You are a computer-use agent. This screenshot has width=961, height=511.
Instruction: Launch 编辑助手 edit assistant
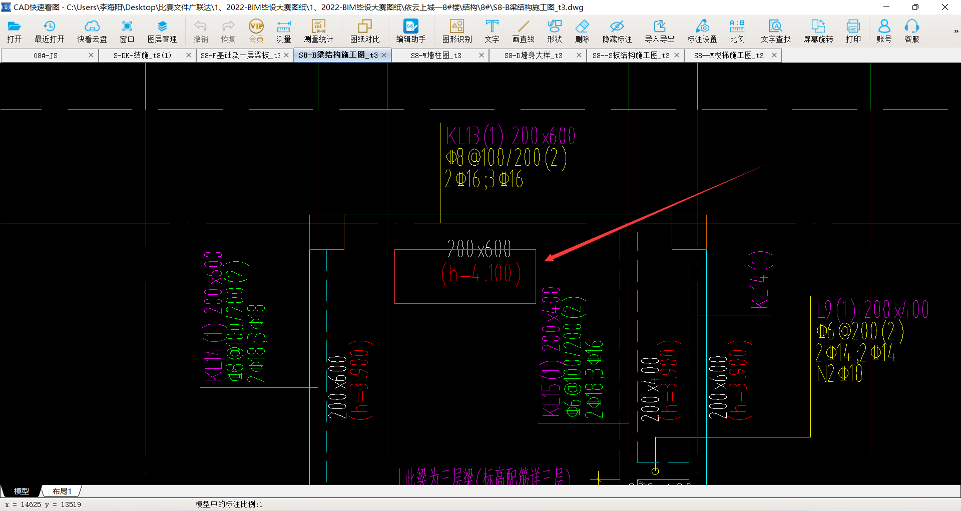tap(411, 31)
